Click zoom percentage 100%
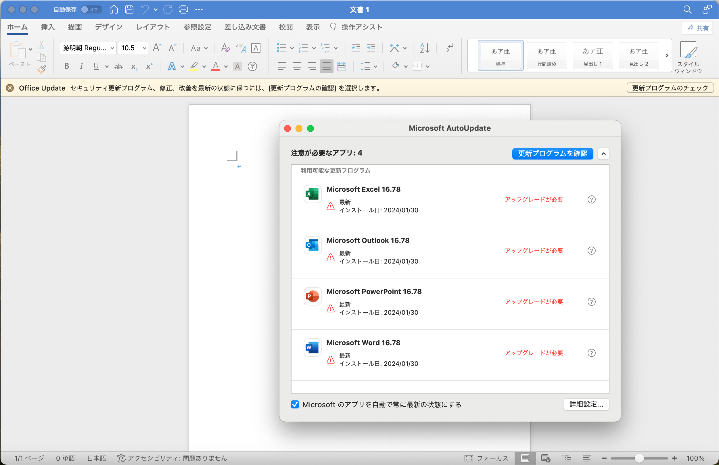Viewport: 719px width, 465px height. click(x=695, y=458)
